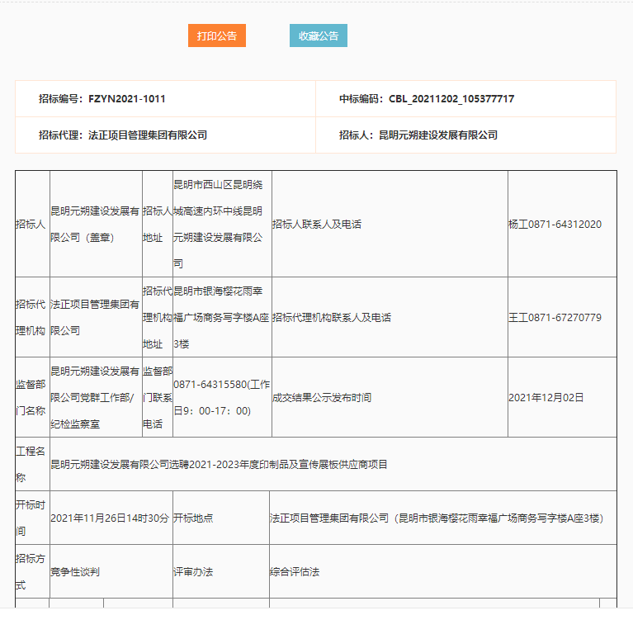Click contact 王工0871-67270779

point(555,318)
